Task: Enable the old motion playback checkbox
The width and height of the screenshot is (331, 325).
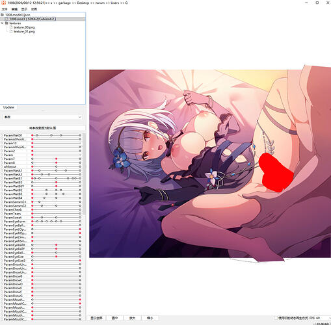Action: pyautogui.click(x=276, y=318)
